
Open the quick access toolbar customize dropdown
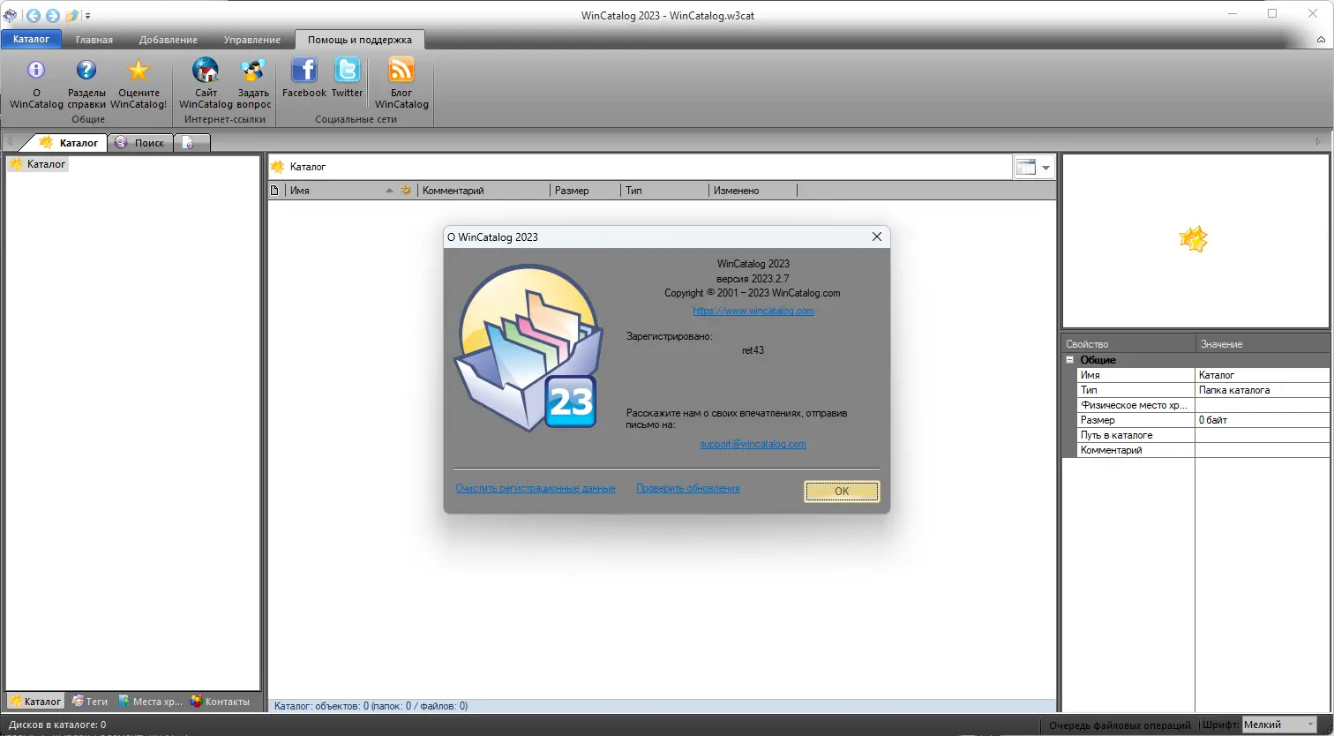(x=87, y=15)
